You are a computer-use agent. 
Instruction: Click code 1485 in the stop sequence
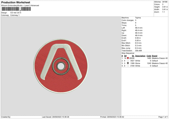[x=149, y=58]
